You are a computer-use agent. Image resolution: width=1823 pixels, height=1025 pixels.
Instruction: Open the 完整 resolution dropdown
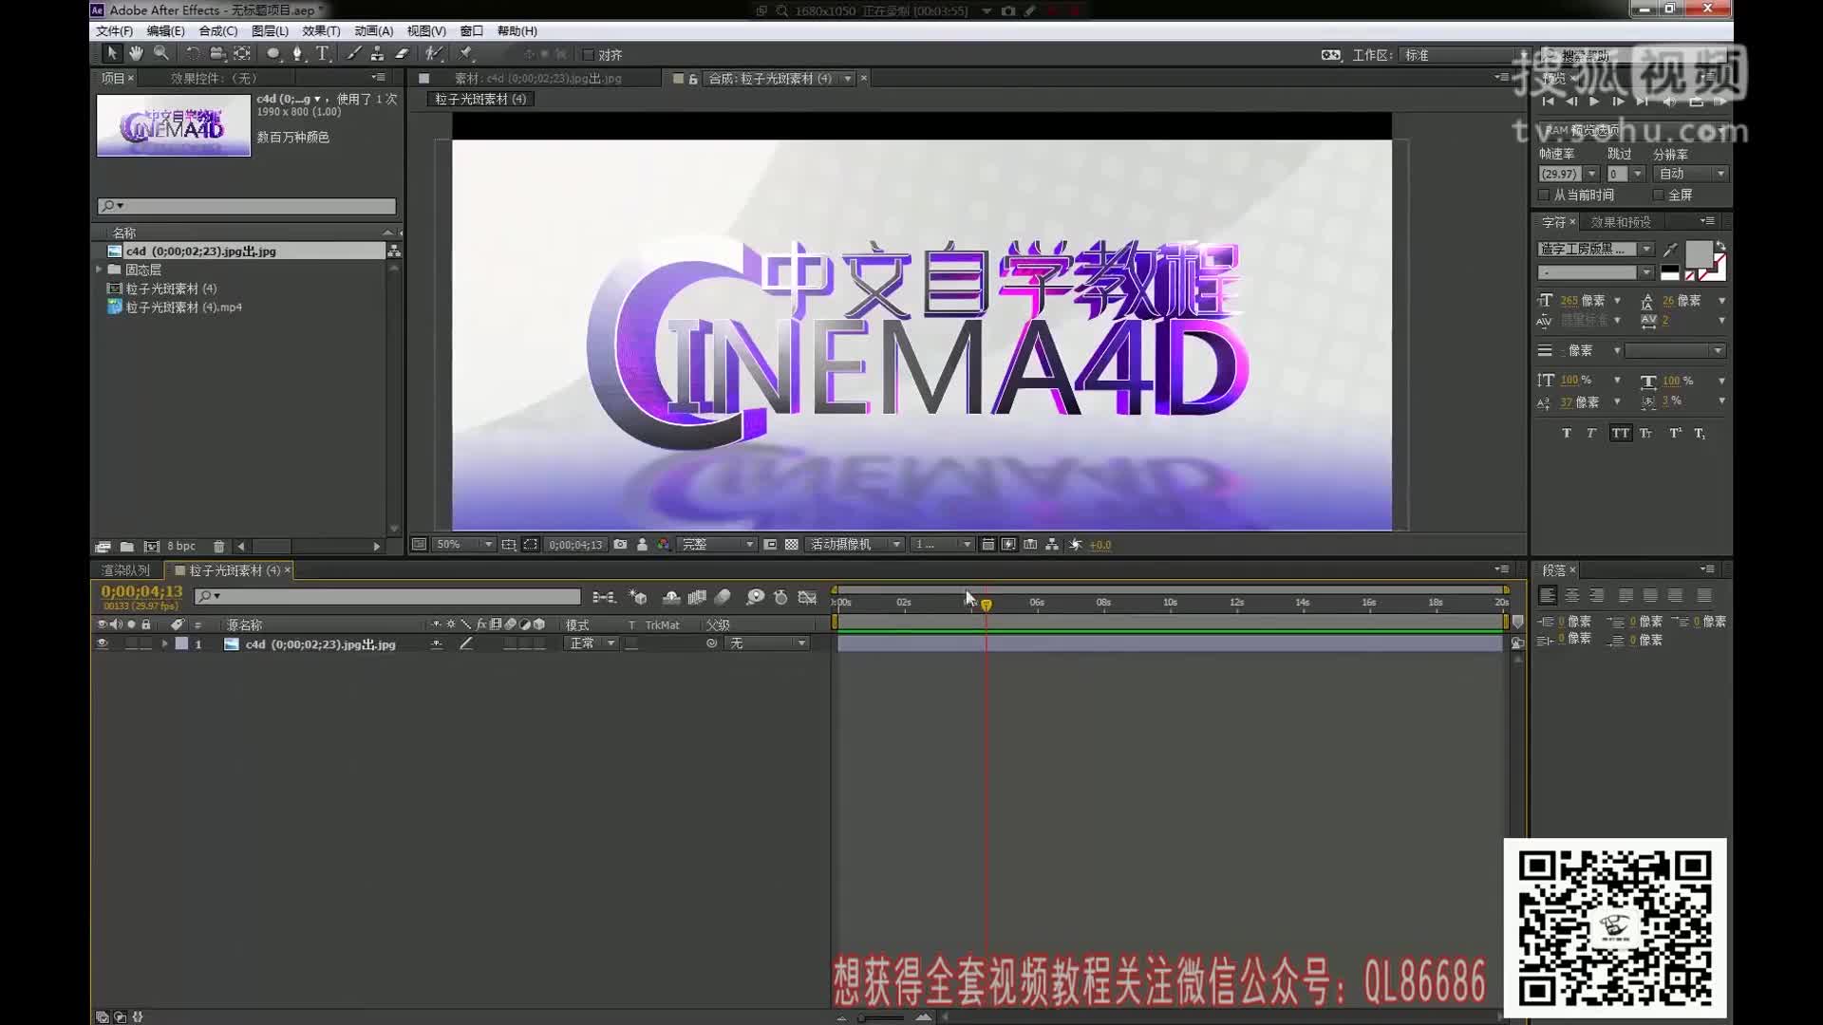coord(718,545)
